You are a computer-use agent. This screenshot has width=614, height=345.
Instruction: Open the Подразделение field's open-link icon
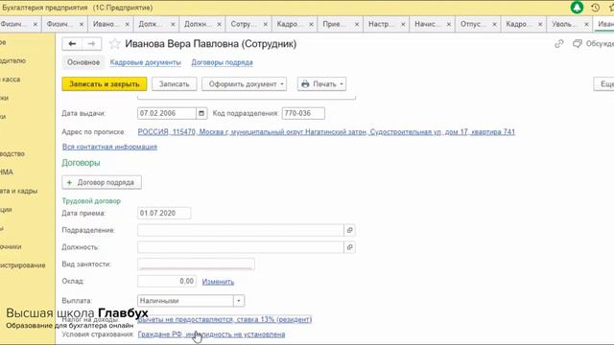[349, 230]
